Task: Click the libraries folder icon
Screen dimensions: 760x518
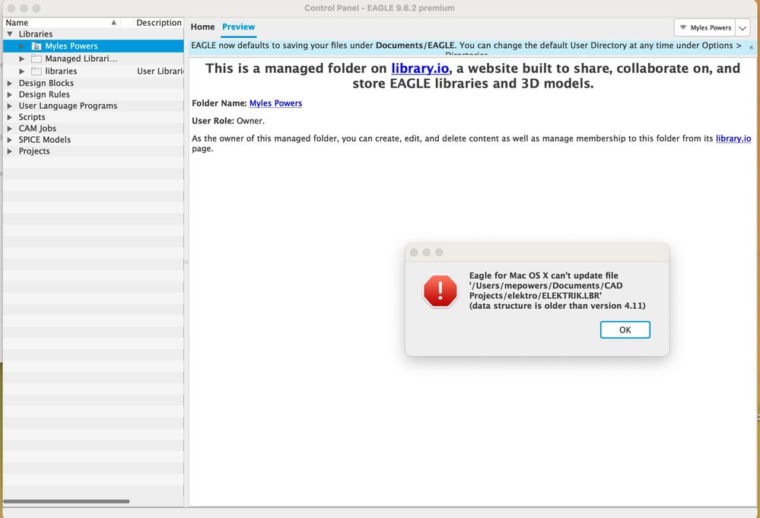Action: pos(37,72)
